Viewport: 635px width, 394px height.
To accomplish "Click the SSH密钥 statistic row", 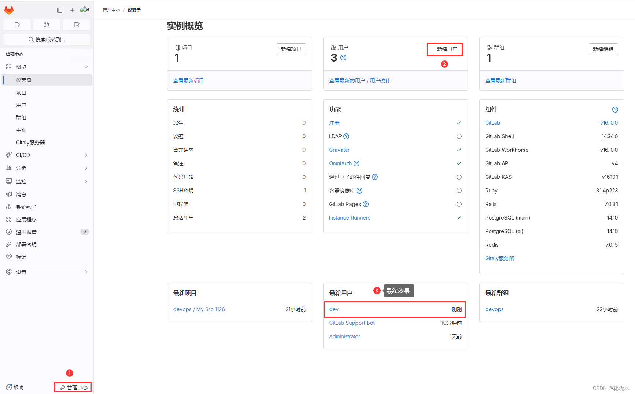I will 239,191.
